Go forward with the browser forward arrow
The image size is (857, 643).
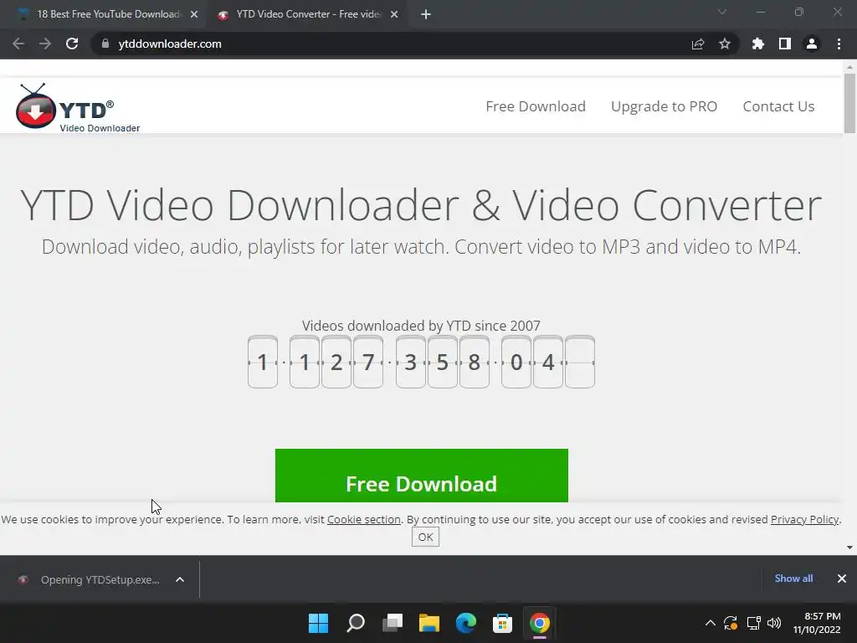coord(45,44)
